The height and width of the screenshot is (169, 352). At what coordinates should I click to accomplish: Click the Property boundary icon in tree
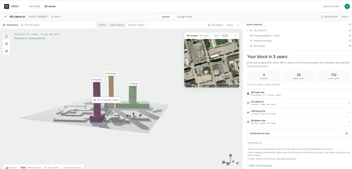tap(251, 41)
